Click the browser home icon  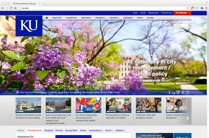[15, 8]
